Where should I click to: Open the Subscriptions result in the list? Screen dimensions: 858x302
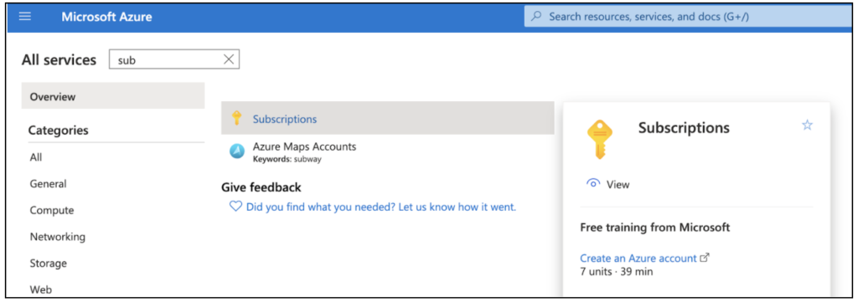387,118
